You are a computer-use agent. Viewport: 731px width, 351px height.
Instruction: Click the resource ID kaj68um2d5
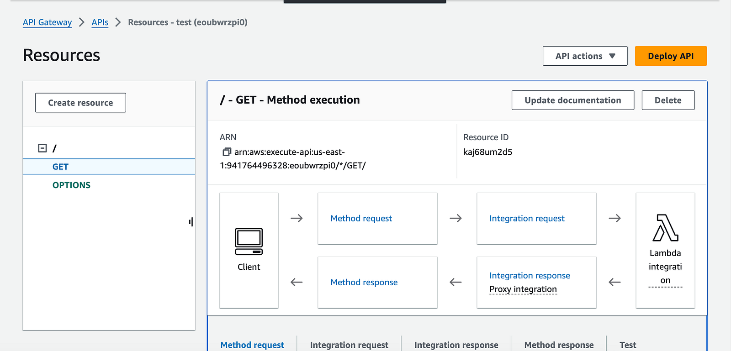(x=487, y=152)
